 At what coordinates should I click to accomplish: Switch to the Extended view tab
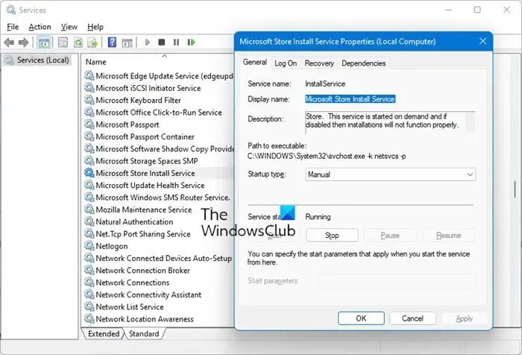(104, 333)
